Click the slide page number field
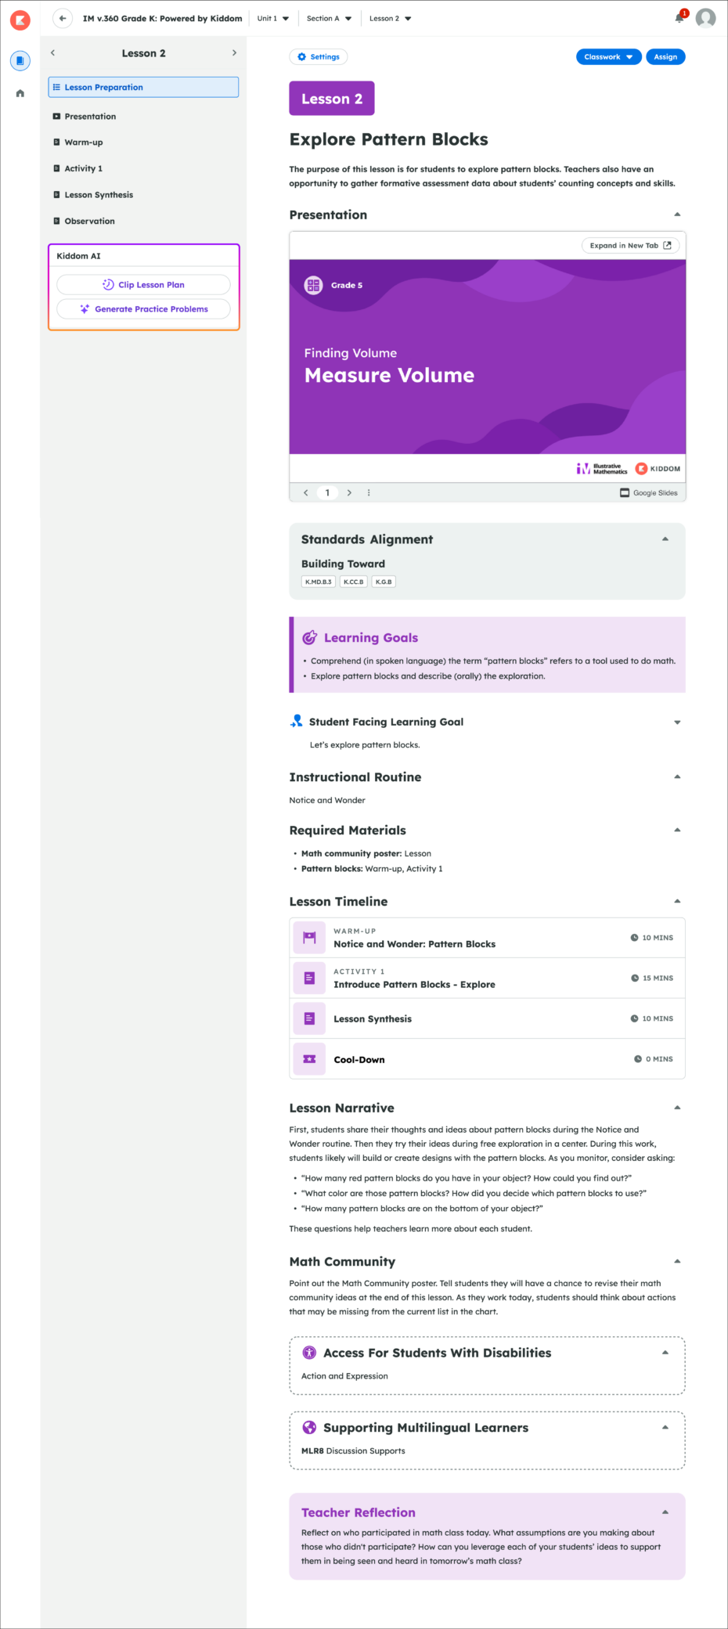 tap(327, 492)
